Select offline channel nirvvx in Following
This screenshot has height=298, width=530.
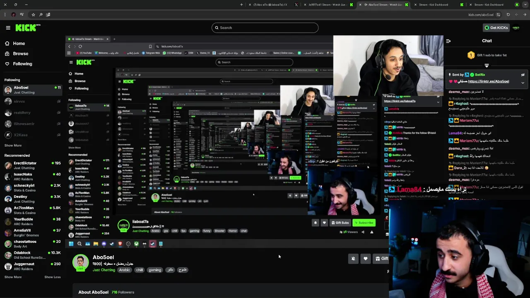click(32, 101)
